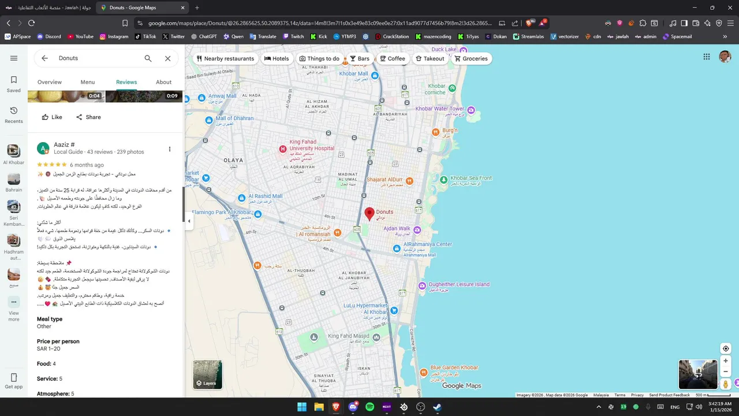The width and height of the screenshot is (739, 416).
Task: Open the ChatGPT bookmark
Action: click(204, 36)
